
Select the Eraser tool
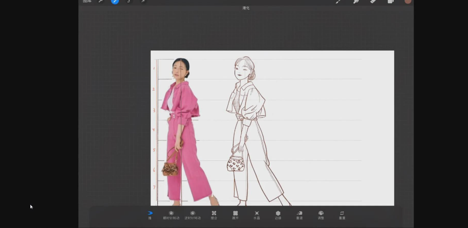(373, 1)
